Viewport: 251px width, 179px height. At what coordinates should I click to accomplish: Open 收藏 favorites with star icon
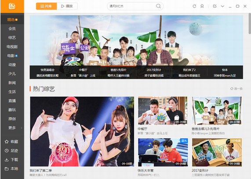pos(11,142)
